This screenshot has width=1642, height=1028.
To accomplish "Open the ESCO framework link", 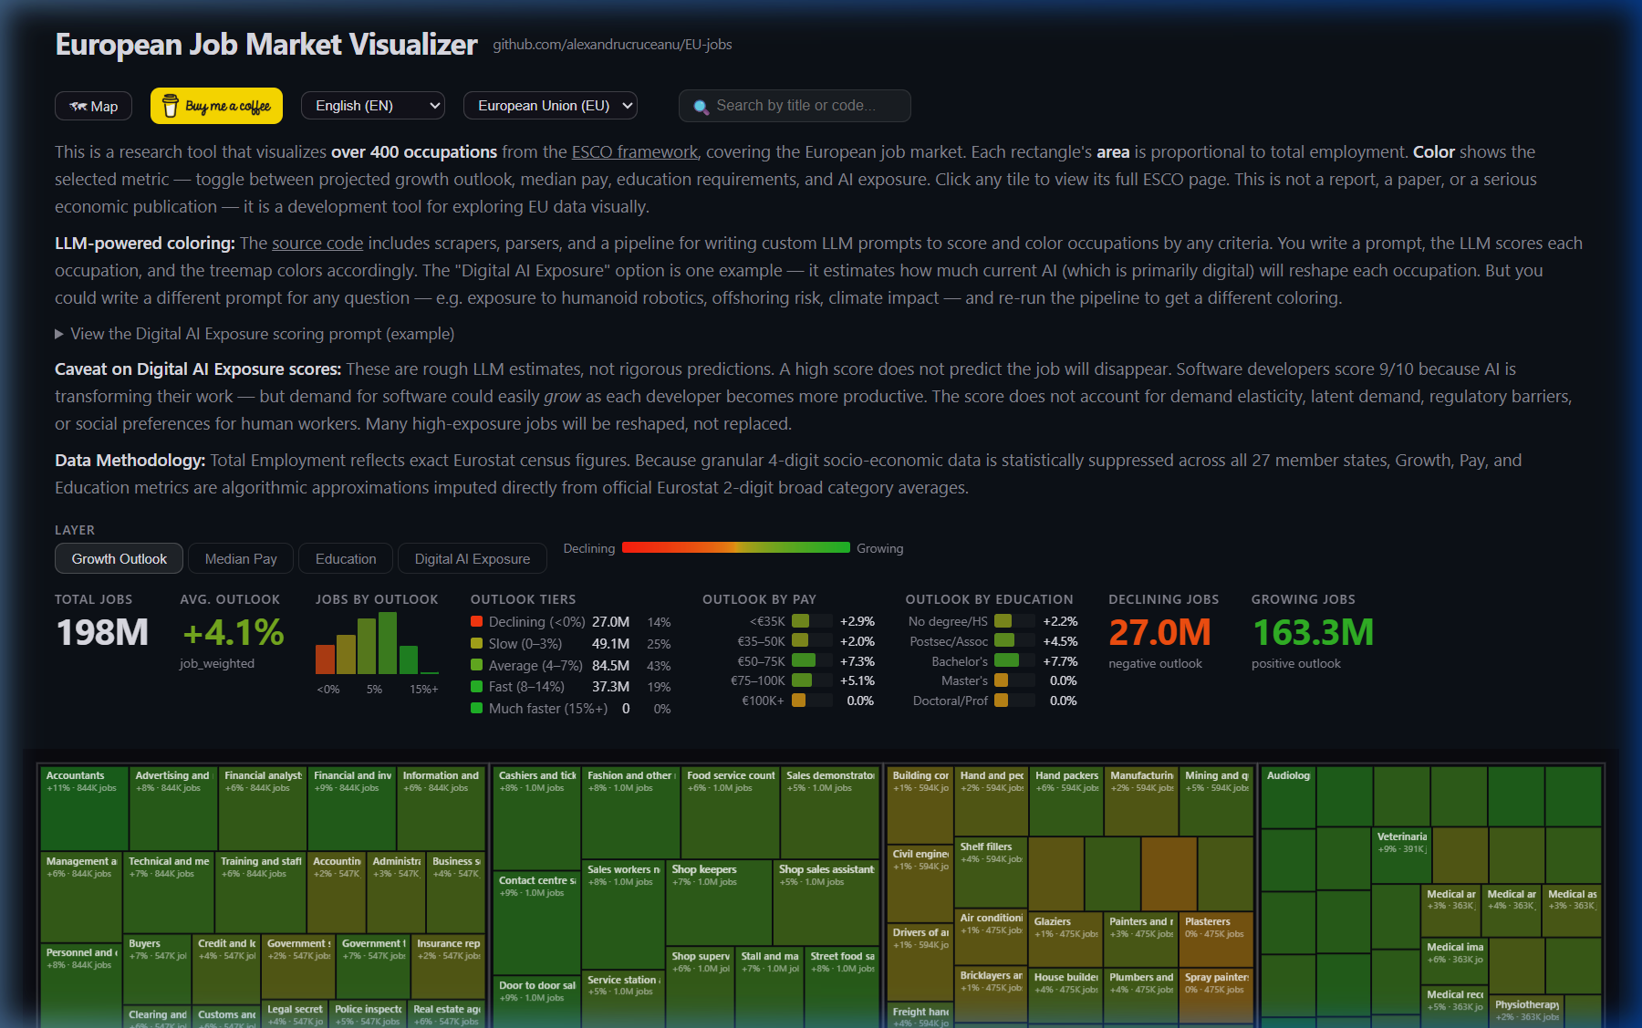I will (633, 151).
